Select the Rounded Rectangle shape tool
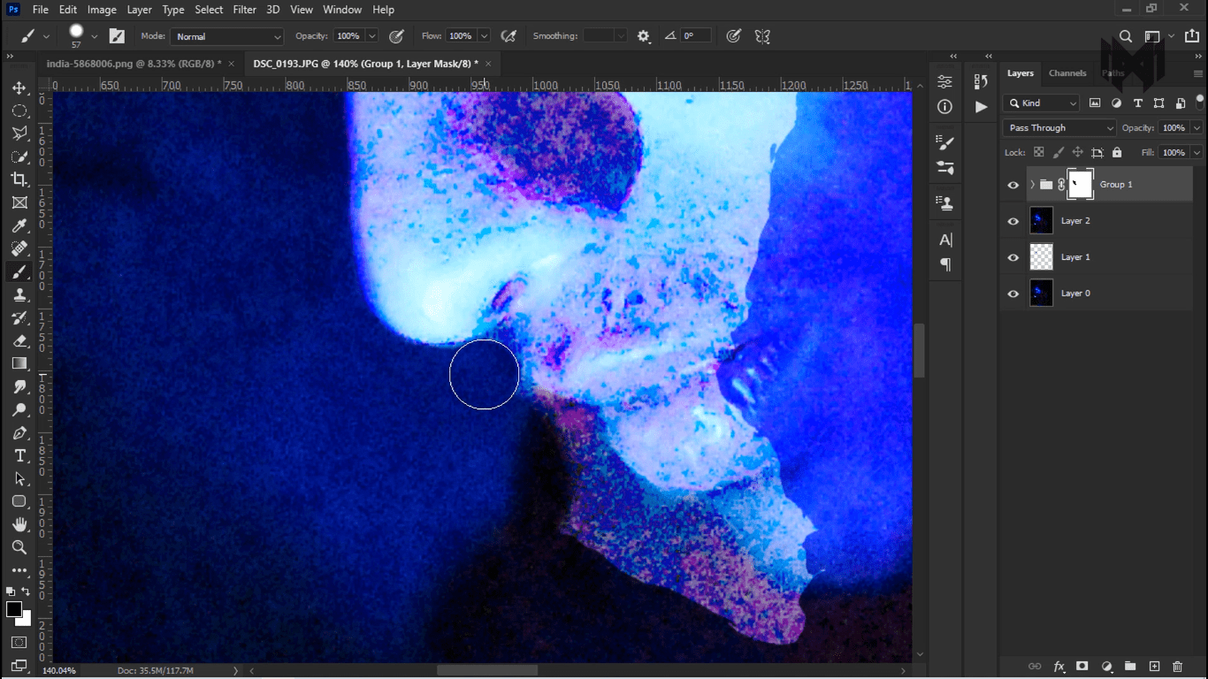The image size is (1208, 679). click(x=19, y=501)
